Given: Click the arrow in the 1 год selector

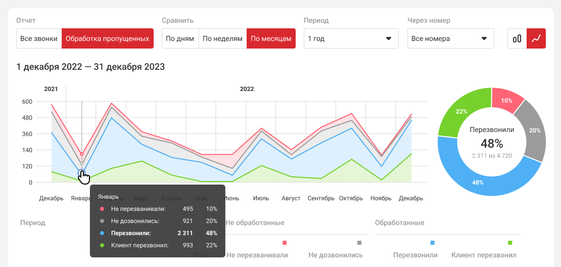Looking at the screenshot, I should (x=389, y=38).
